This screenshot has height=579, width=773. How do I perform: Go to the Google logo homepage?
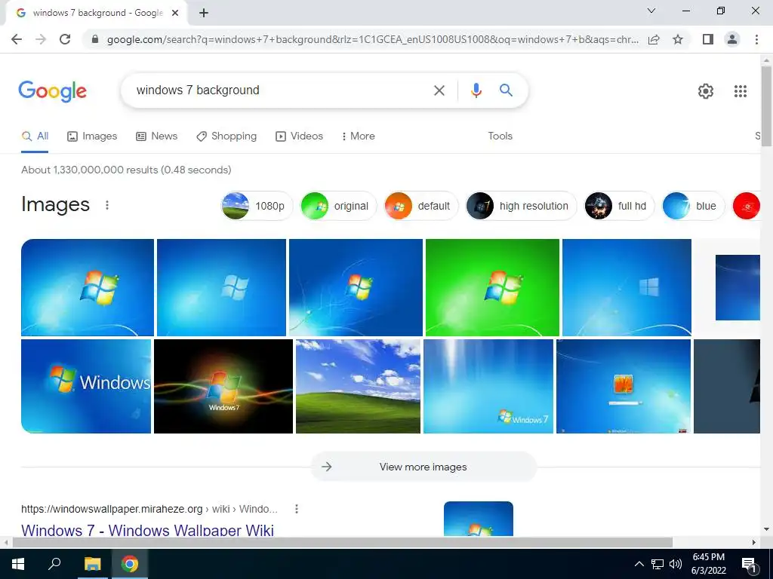tap(52, 91)
